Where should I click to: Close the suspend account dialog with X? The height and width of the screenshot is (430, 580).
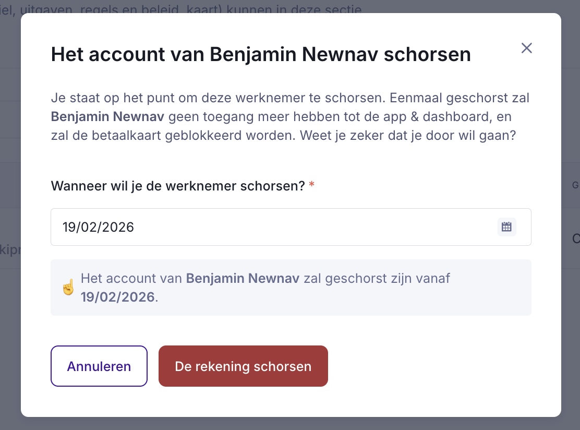pos(527,49)
